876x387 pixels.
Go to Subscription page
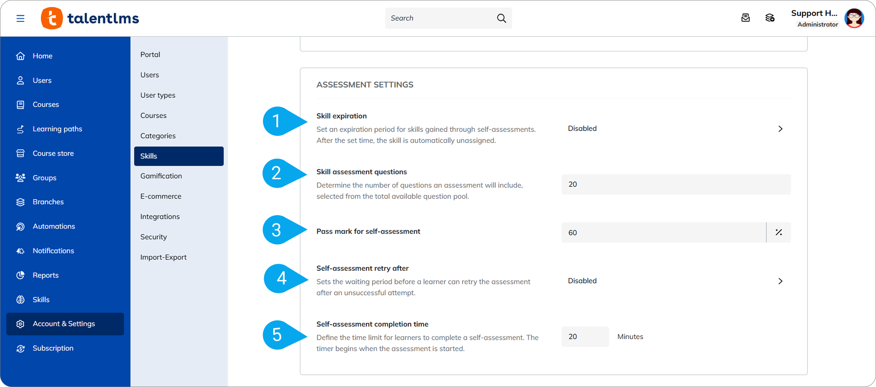(x=53, y=348)
